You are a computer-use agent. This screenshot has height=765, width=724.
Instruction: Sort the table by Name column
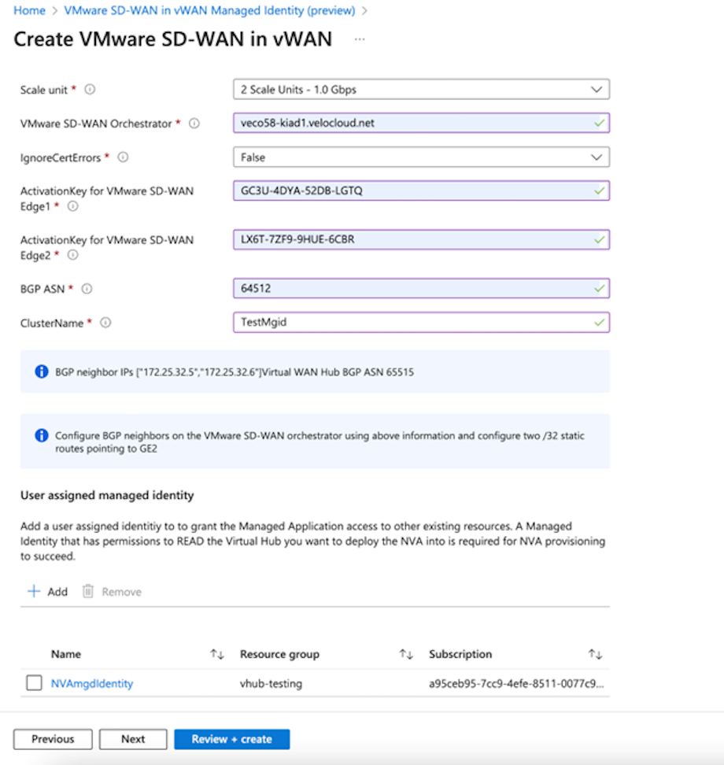coord(214,654)
